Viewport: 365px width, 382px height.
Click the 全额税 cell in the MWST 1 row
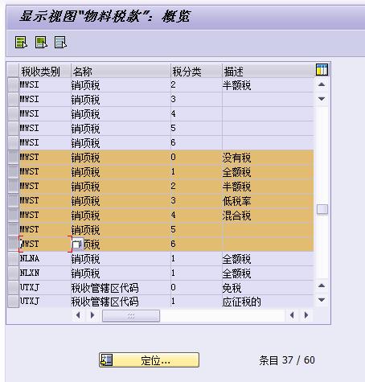click(x=268, y=172)
